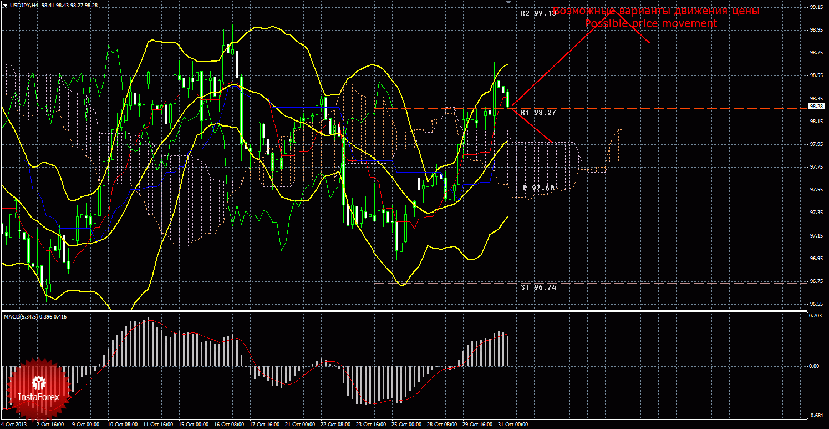829x429 pixels.
Task: Click the -0.681 MACD scale value
Action: (x=815, y=416)
